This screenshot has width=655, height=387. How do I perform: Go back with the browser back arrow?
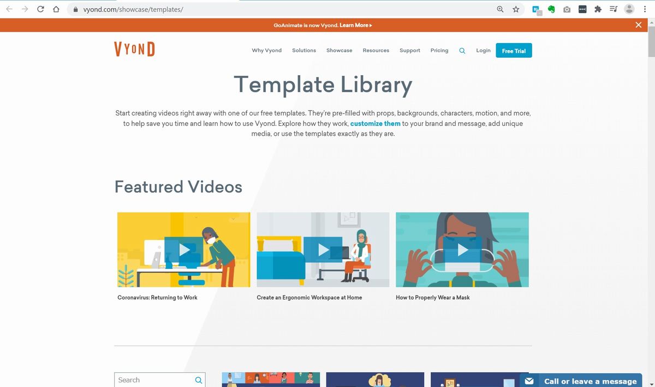[9, 9]
